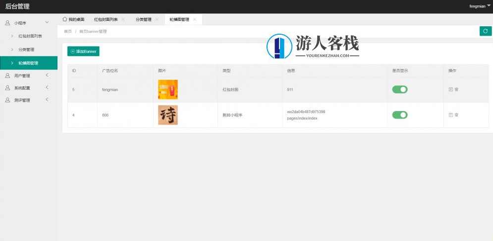Click the info text 'wx2da04b487d975398'
493x241 pixels.
click(306, 112)
